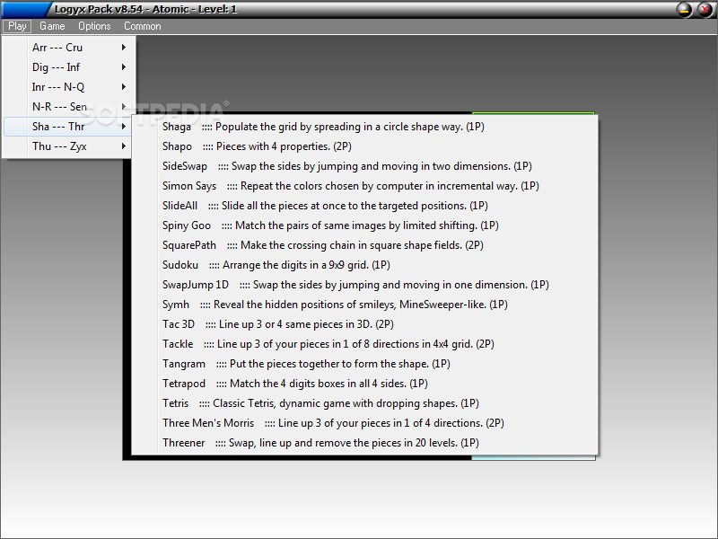Start the Simon Says game
This screenshot has height=539, width=718.
(x=364, y=186)
